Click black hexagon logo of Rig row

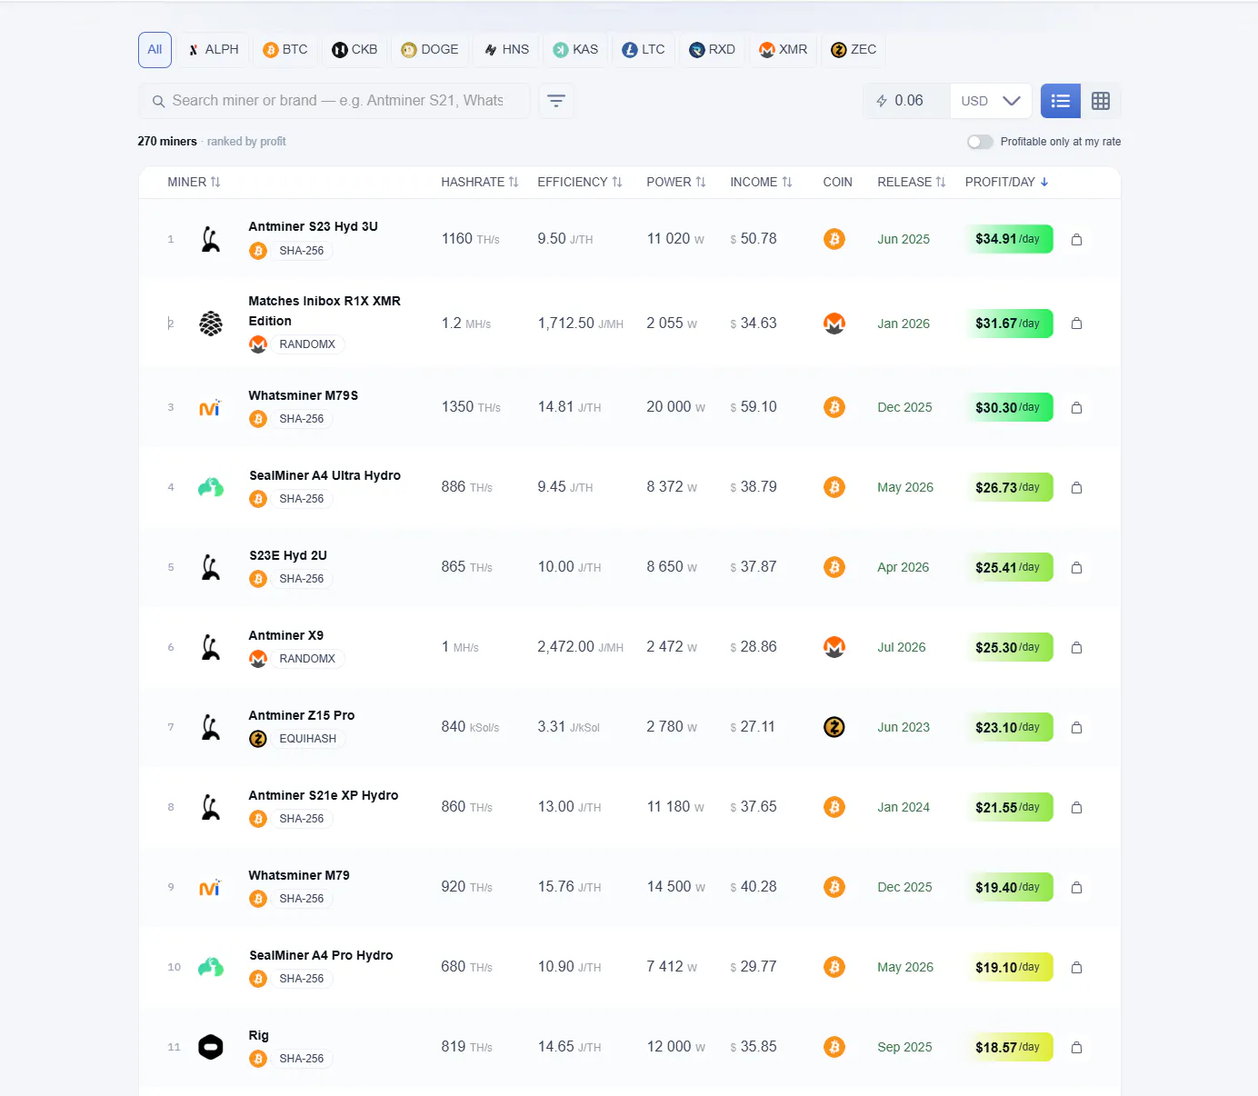211,1047
